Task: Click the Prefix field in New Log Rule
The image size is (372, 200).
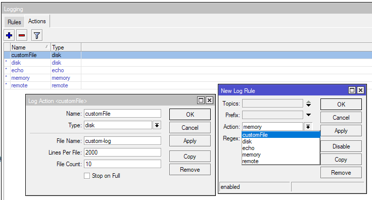Action: point(272,115)
